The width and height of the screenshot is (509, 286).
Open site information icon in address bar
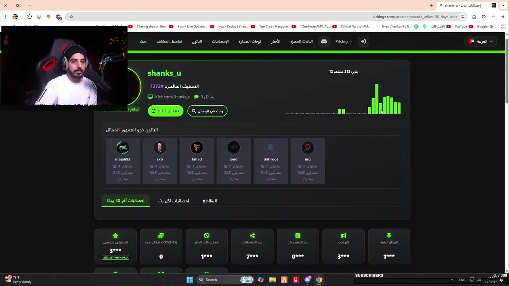pos(463,17)
